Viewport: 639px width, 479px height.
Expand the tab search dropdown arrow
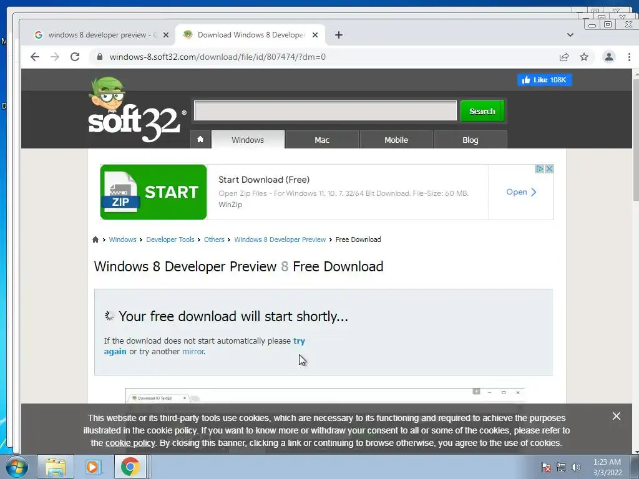(x=570, y=35)
